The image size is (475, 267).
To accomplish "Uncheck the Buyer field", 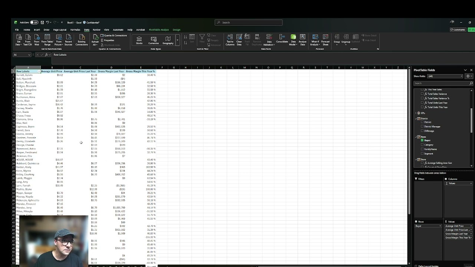I will [422, 141].
